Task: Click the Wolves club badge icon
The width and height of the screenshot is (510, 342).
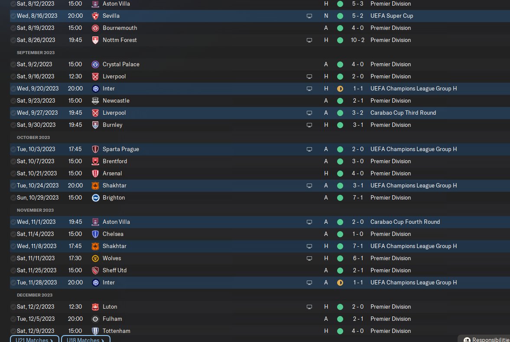Action: pyautogui.click(x=95, y=258)
